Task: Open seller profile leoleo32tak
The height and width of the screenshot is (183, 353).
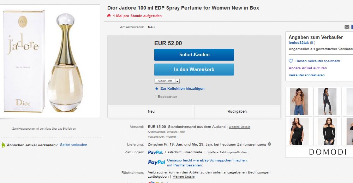Action: [x=299, y=43]
